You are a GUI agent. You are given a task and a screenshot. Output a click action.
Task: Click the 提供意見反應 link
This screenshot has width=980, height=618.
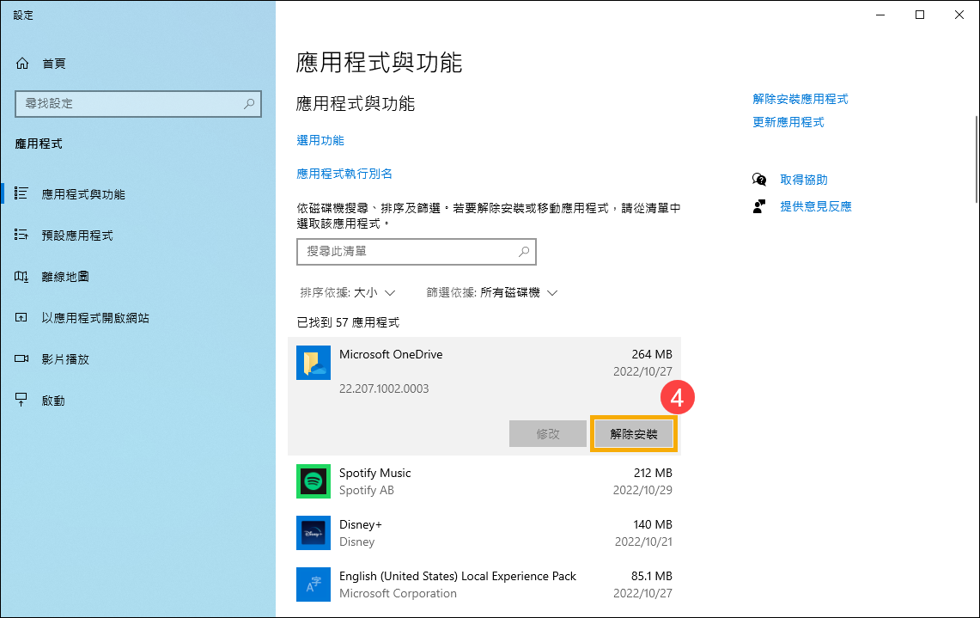pyautogui.click(x=816, y=206)
